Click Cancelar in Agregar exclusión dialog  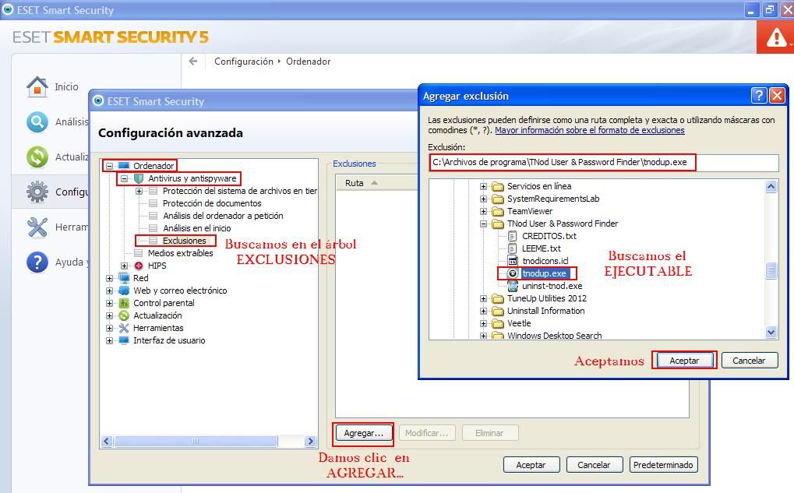coord(749,361)
